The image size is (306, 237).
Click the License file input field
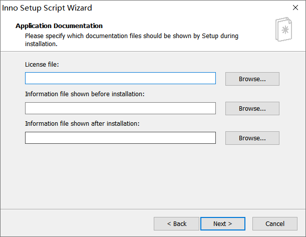pyautogui.click(x=120, y=78)
